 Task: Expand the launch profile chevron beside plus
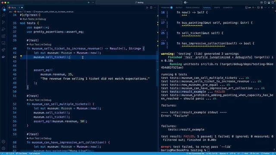click(255, 8)
